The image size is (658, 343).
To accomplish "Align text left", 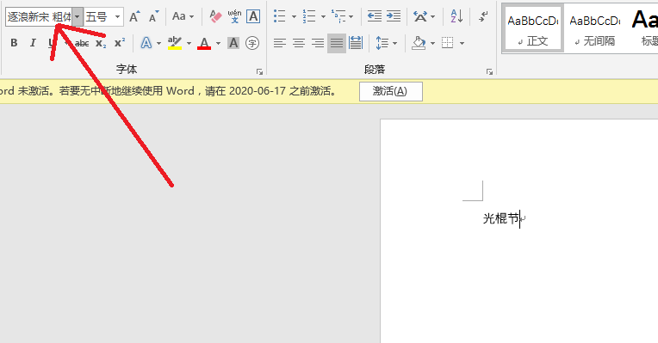I will coord(280,43).
